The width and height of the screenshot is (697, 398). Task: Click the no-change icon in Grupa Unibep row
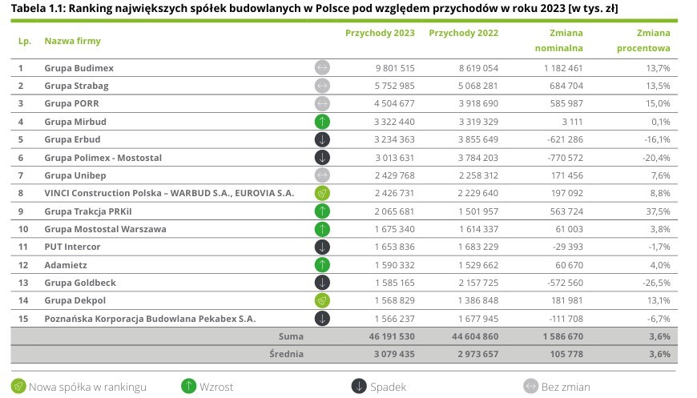(x=322, y=175)
